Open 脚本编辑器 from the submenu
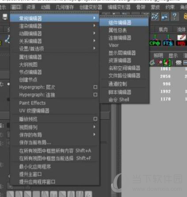Image resolution: width=187 pixels, height=197 pixels. 124,92
